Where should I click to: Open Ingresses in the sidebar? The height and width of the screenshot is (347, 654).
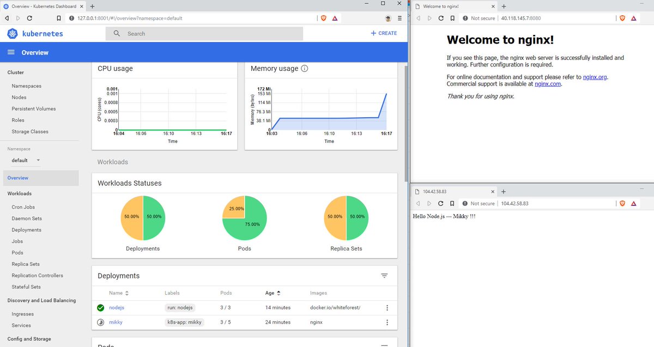[x=23, y=314]
